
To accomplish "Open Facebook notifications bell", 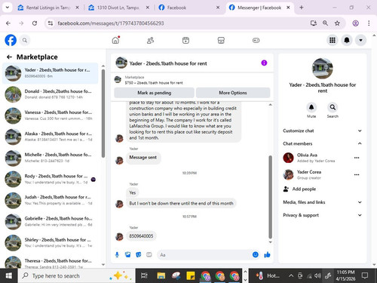I will (x=347, y=40).
